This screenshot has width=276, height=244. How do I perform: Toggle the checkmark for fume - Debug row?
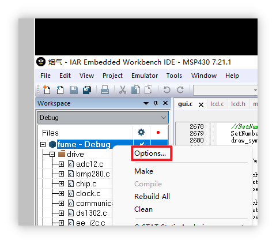click(142, 144)
